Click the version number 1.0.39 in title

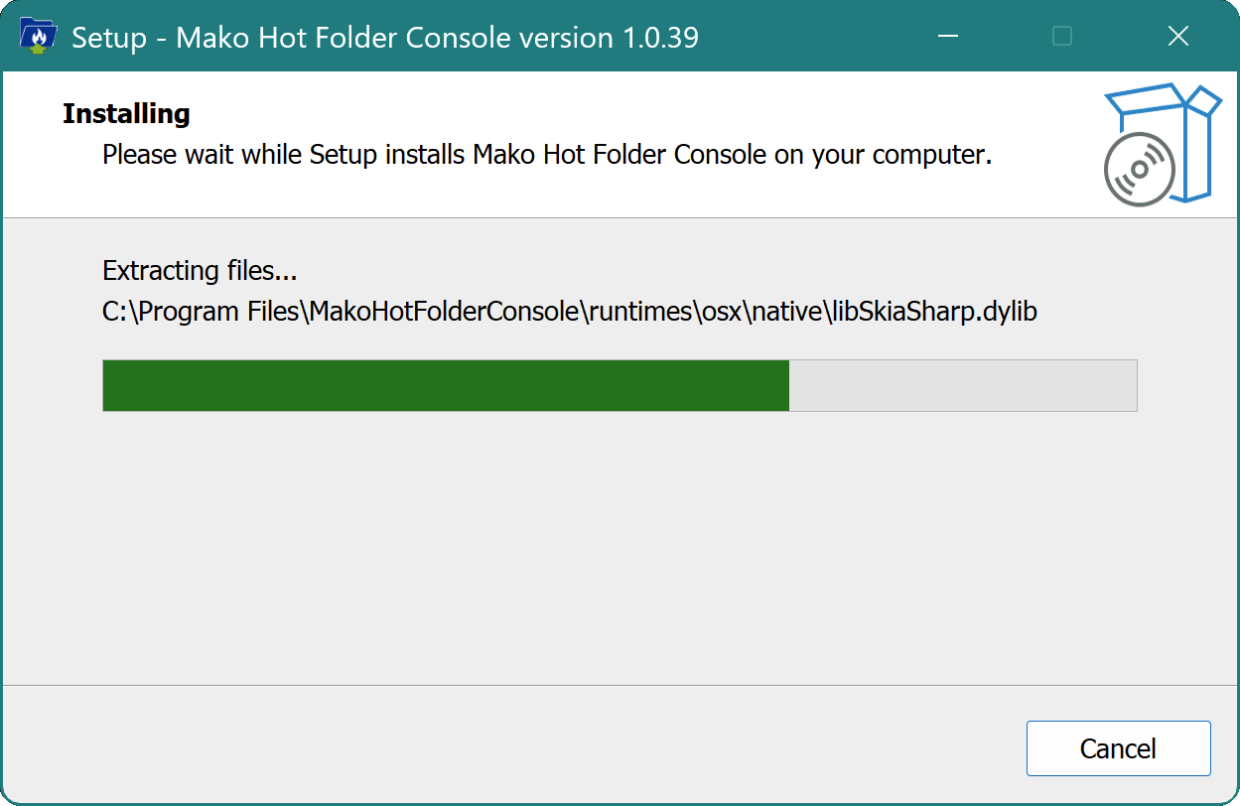[x=661, y=38]
